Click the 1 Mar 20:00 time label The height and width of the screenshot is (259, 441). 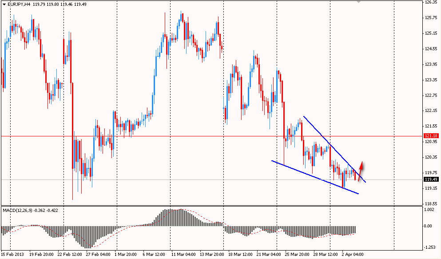click(x=126, y=255)
